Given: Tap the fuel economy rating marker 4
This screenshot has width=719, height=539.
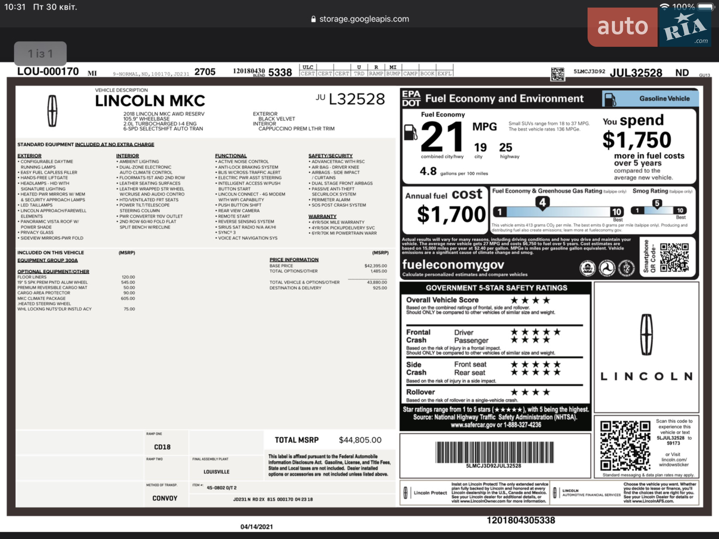Looking at the screenshot, I should pos(542,203).
